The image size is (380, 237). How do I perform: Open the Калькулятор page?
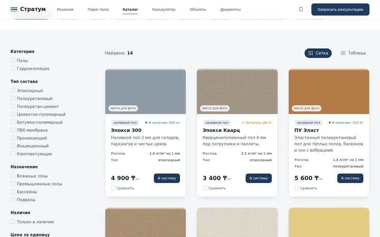click(x=163, y=9)
